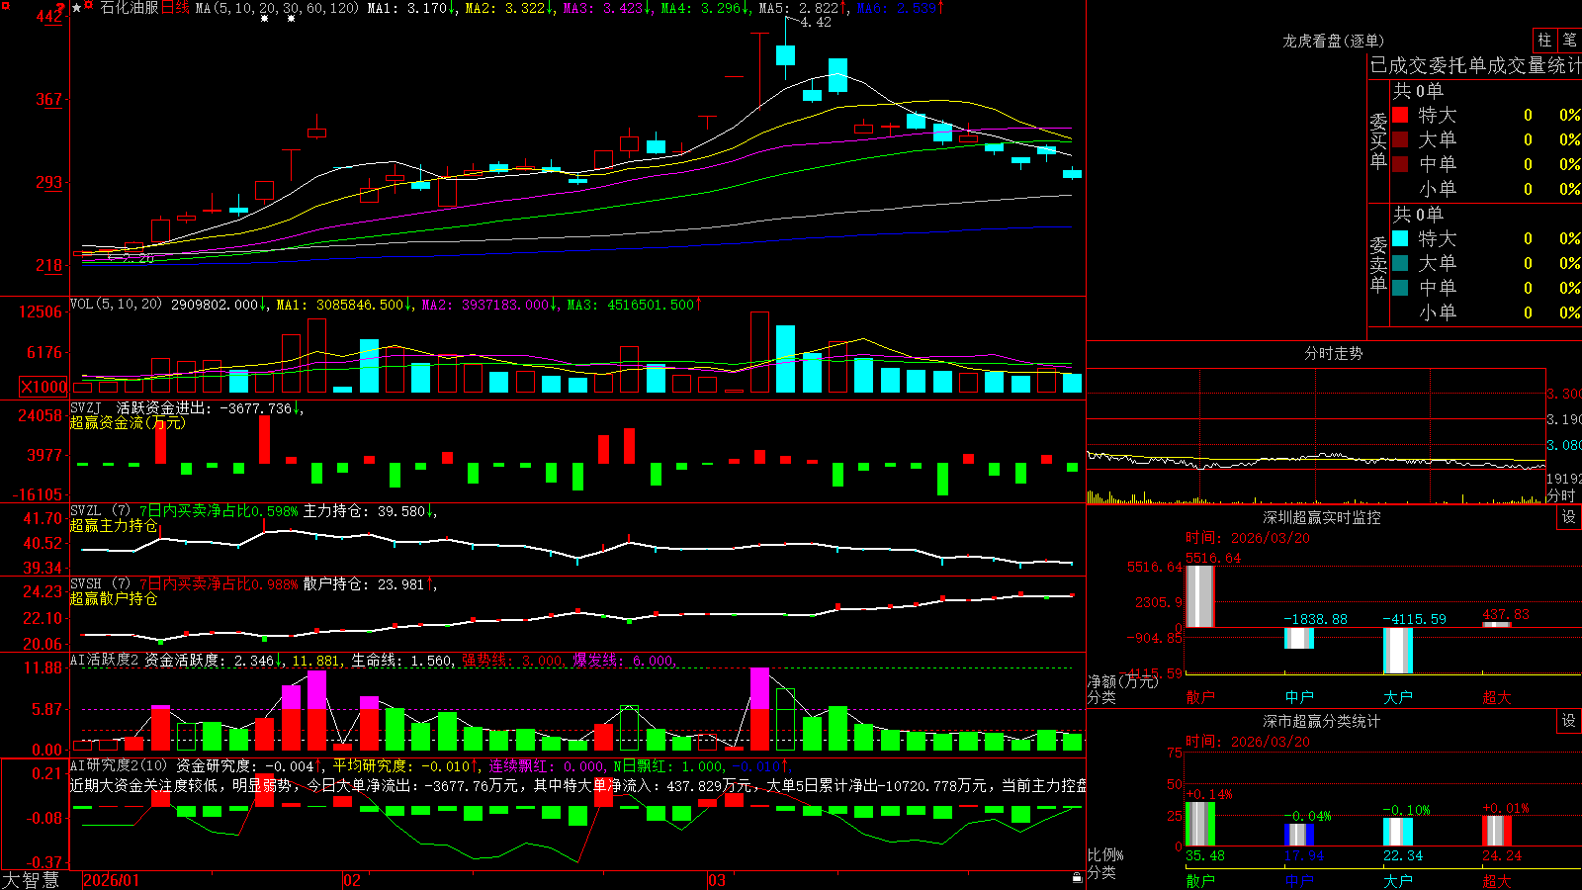The image size is (1582, 890).
Task: Click the 超赢资金流(万元) yellow label
Action: tap(128, 422)
